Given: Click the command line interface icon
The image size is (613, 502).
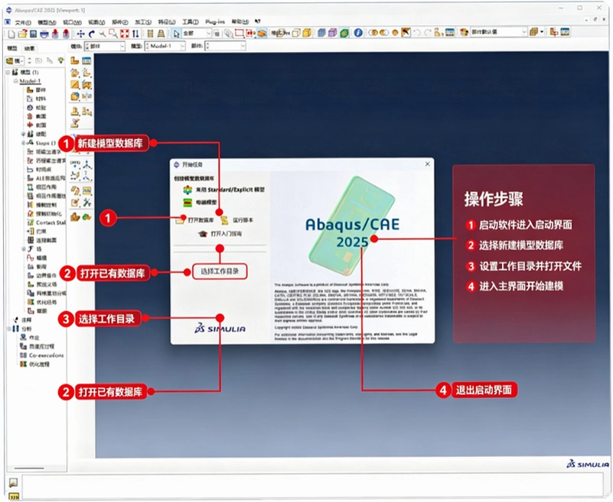Looking at the screenshot, I should [x=13, y=497].
